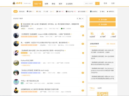Screen dimensions: 129x96
Task: Click the 注册 link
Action: (113, 3)
